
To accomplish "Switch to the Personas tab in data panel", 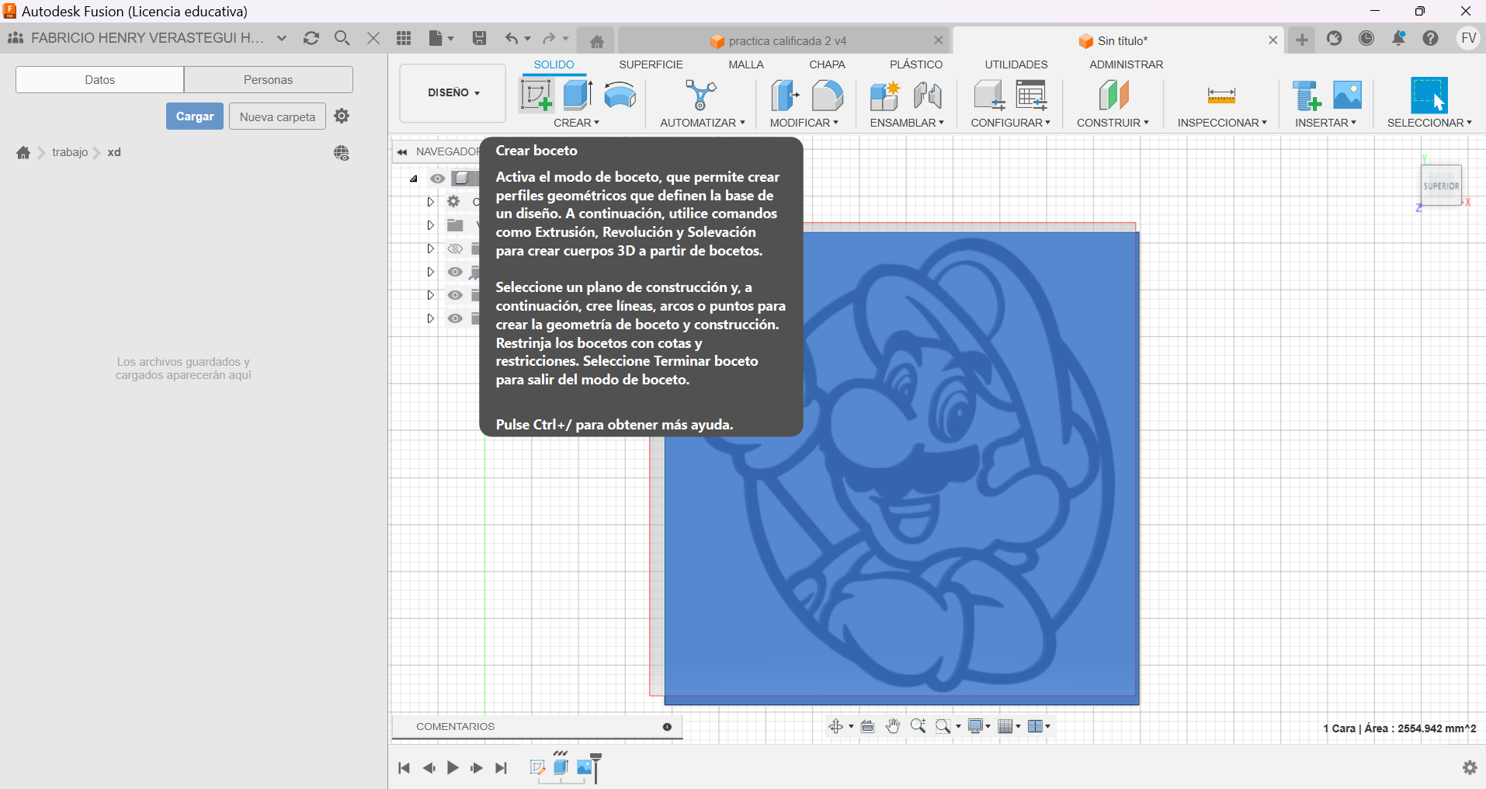I will 268,79.
